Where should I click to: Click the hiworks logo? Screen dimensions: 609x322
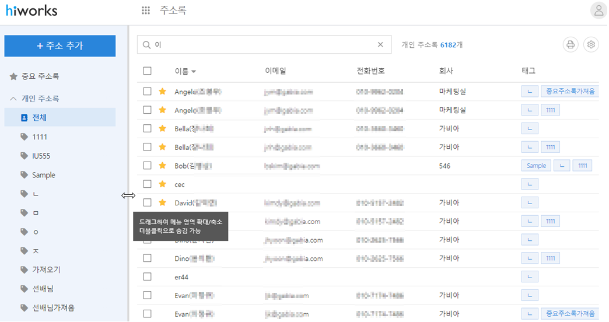click(32, 10)
